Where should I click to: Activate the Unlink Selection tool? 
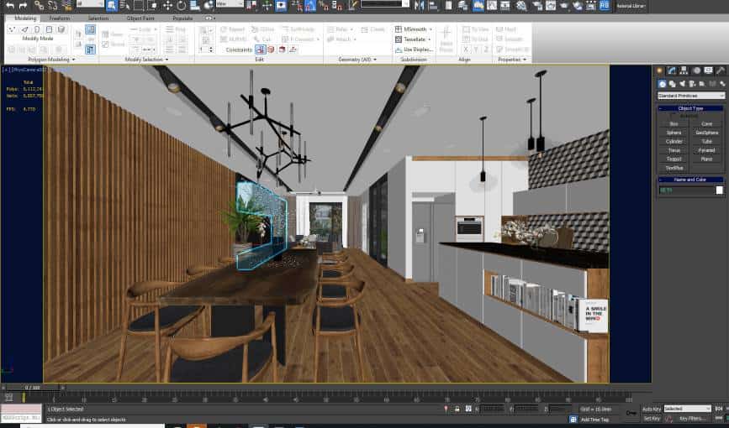point(52,6)
